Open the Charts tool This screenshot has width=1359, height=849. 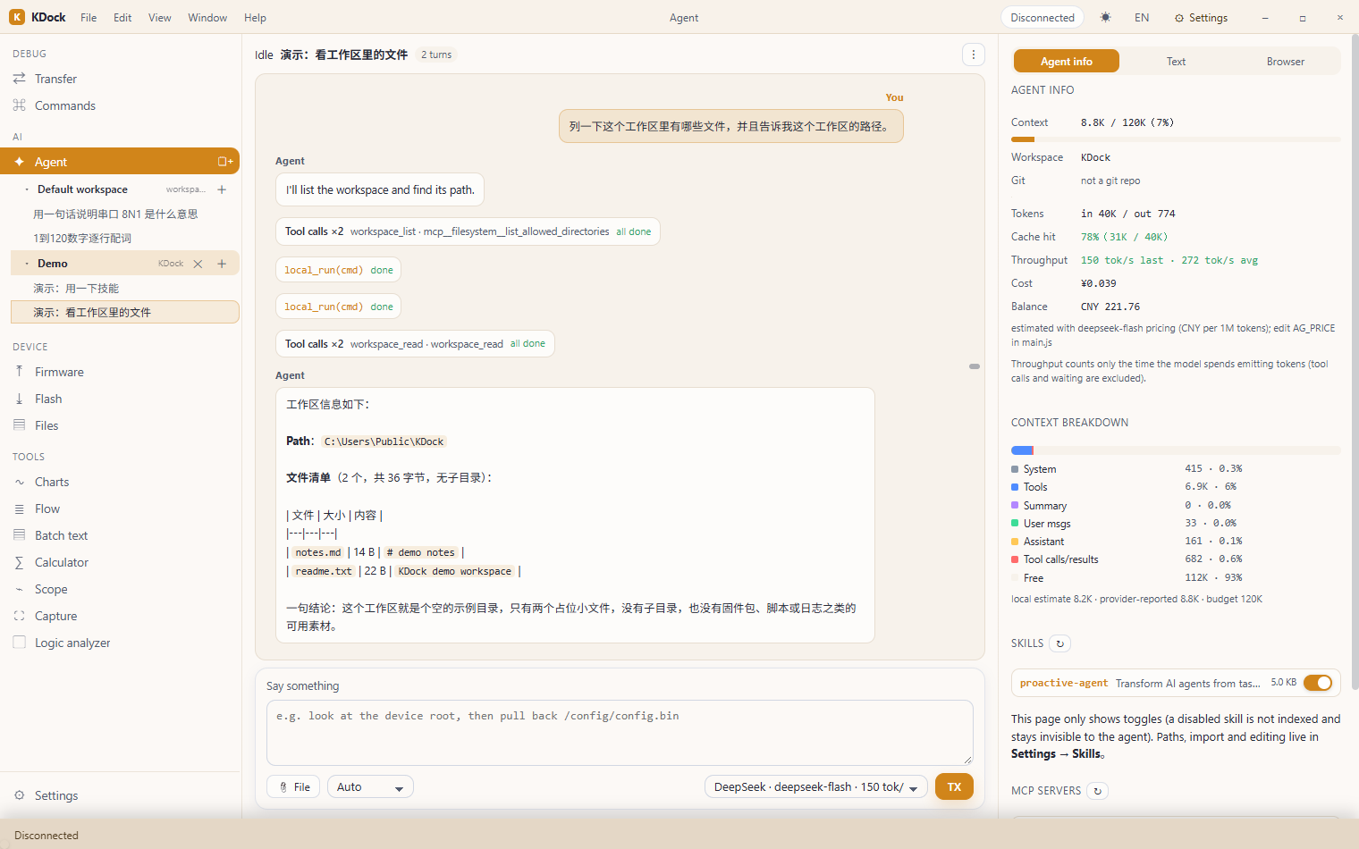coord(121,482)
